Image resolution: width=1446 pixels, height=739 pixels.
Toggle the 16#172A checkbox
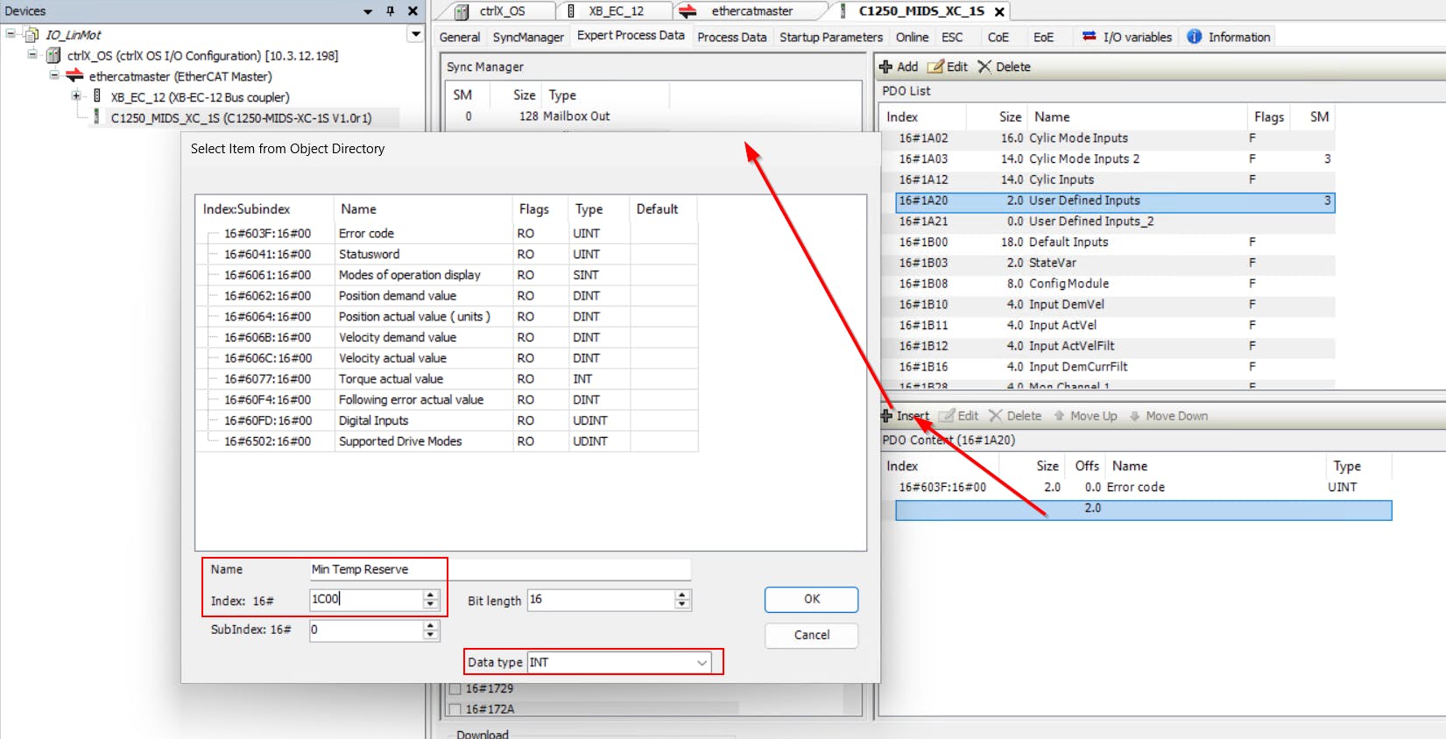point(455,709)
